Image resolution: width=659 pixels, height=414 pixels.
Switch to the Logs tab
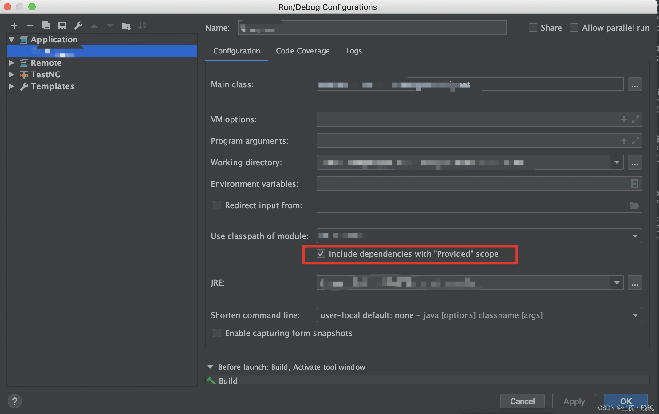354,51
